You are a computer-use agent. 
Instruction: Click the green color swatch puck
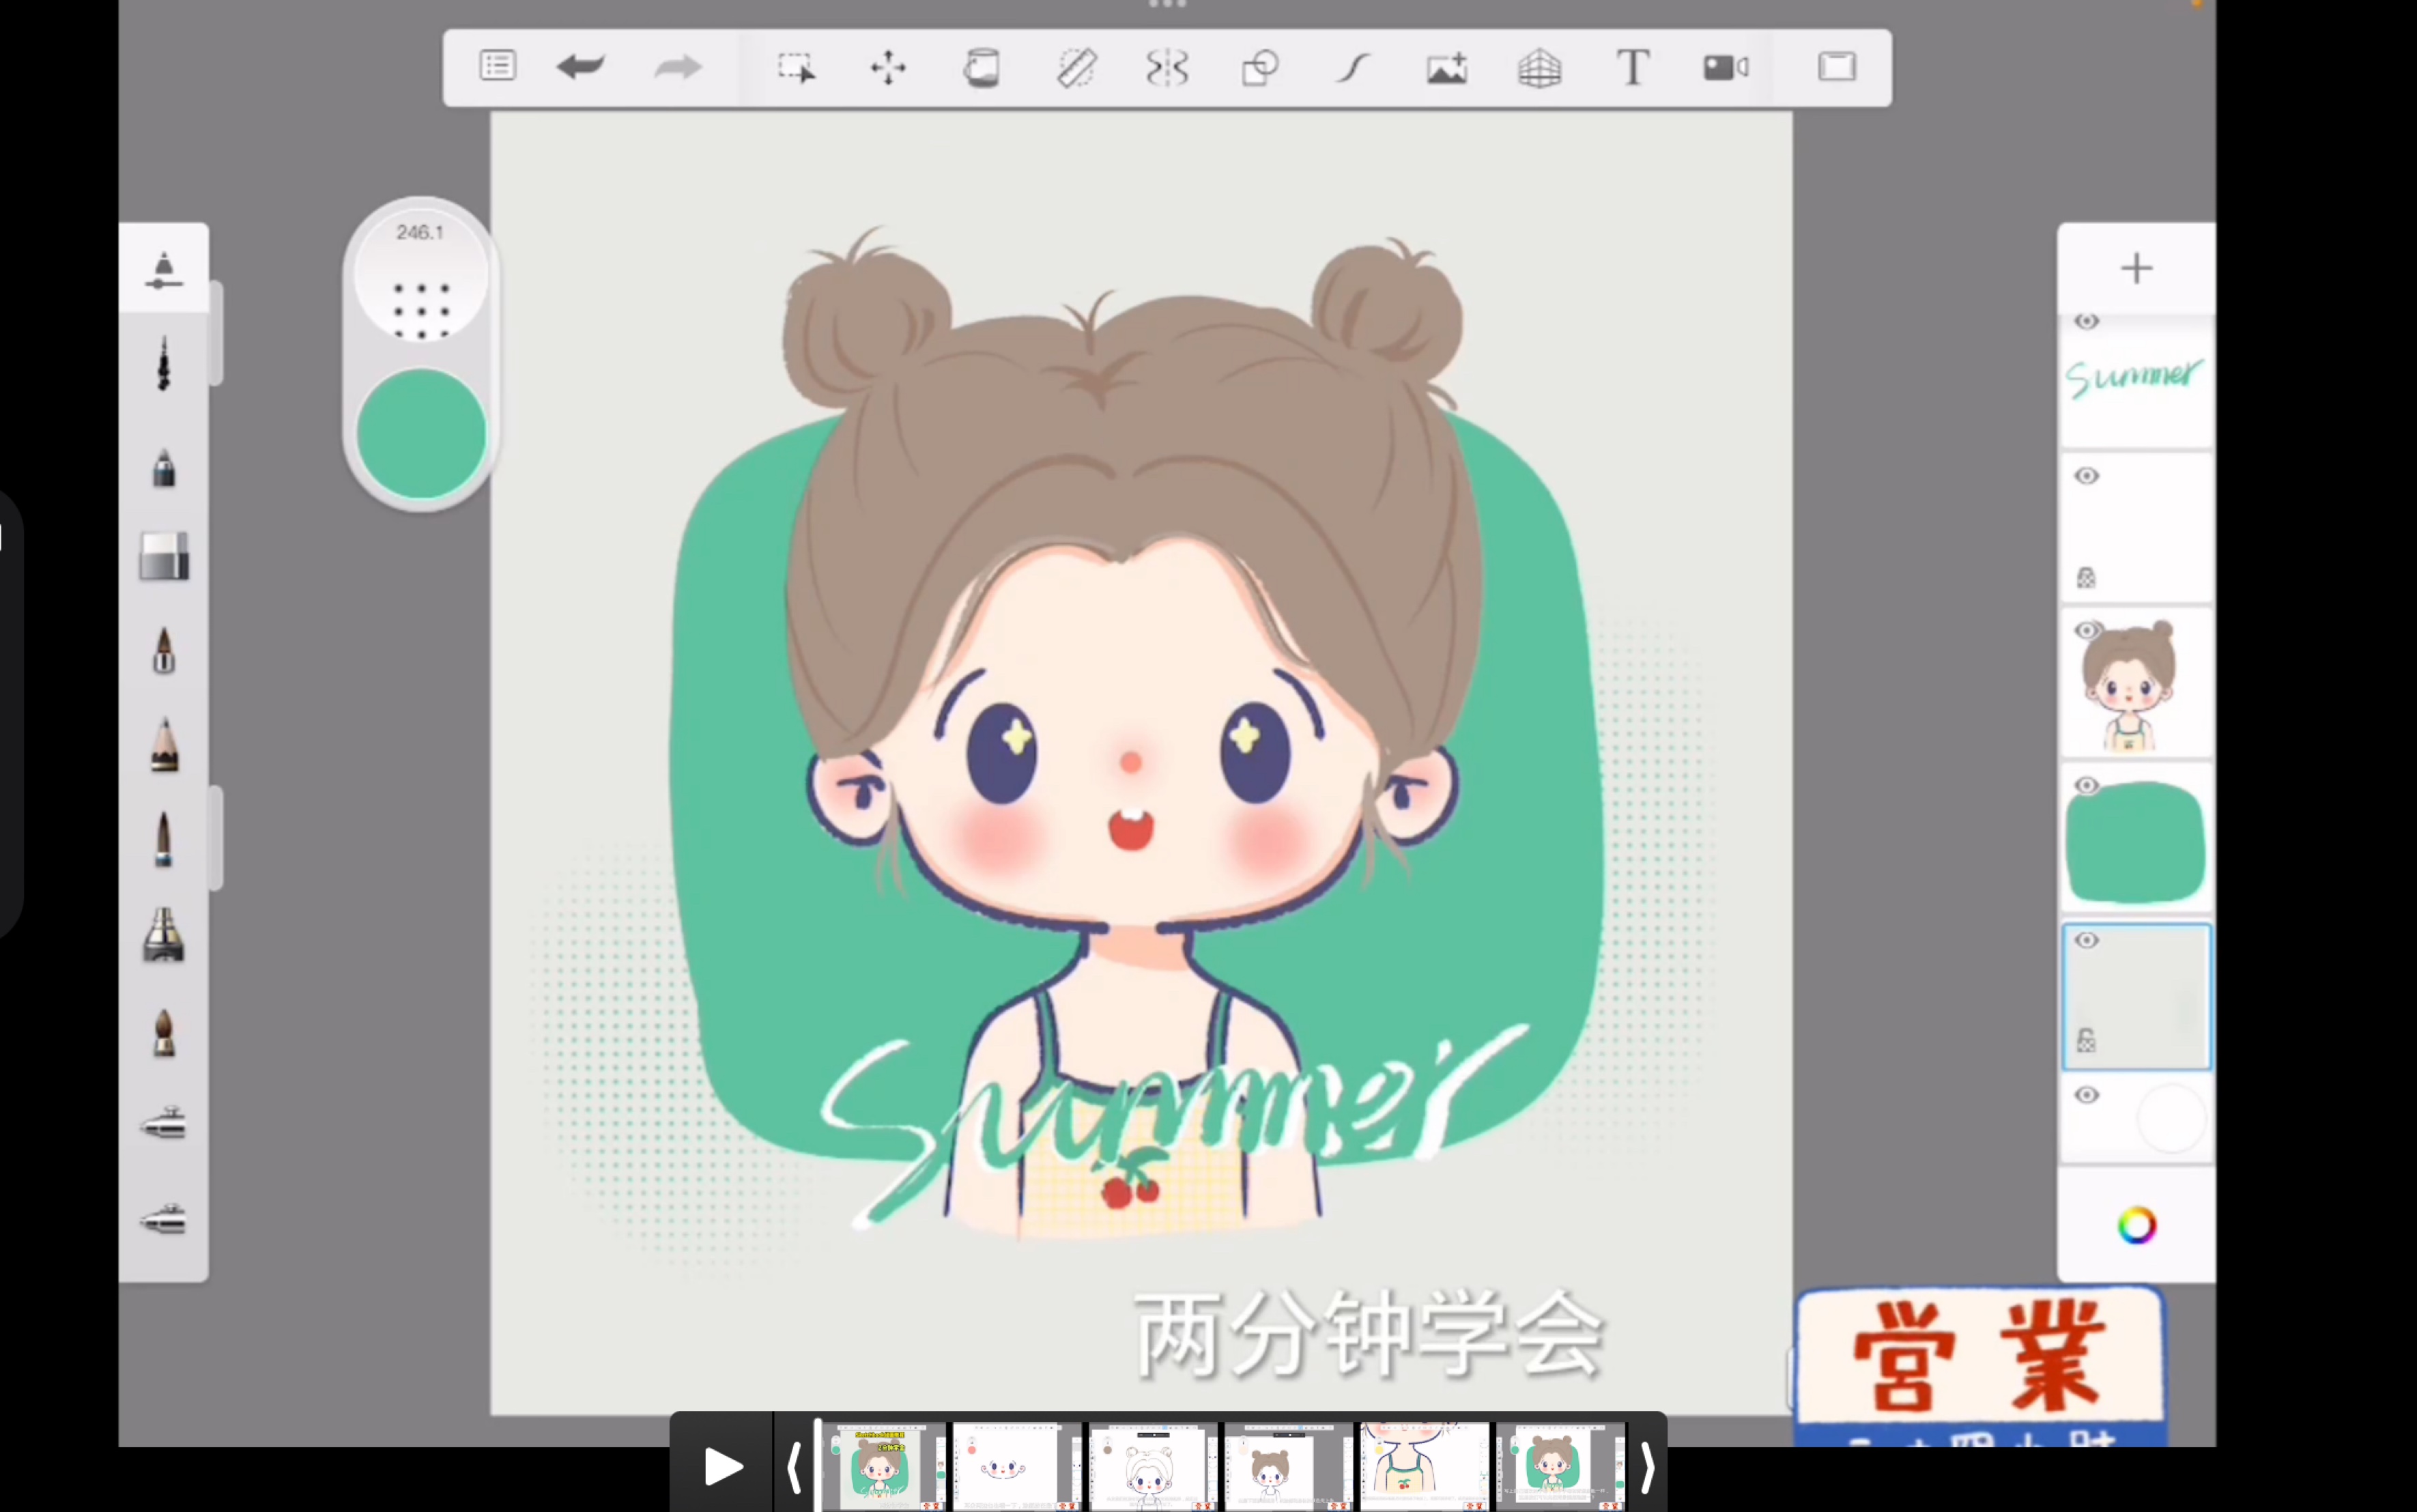tap(421, 433)
